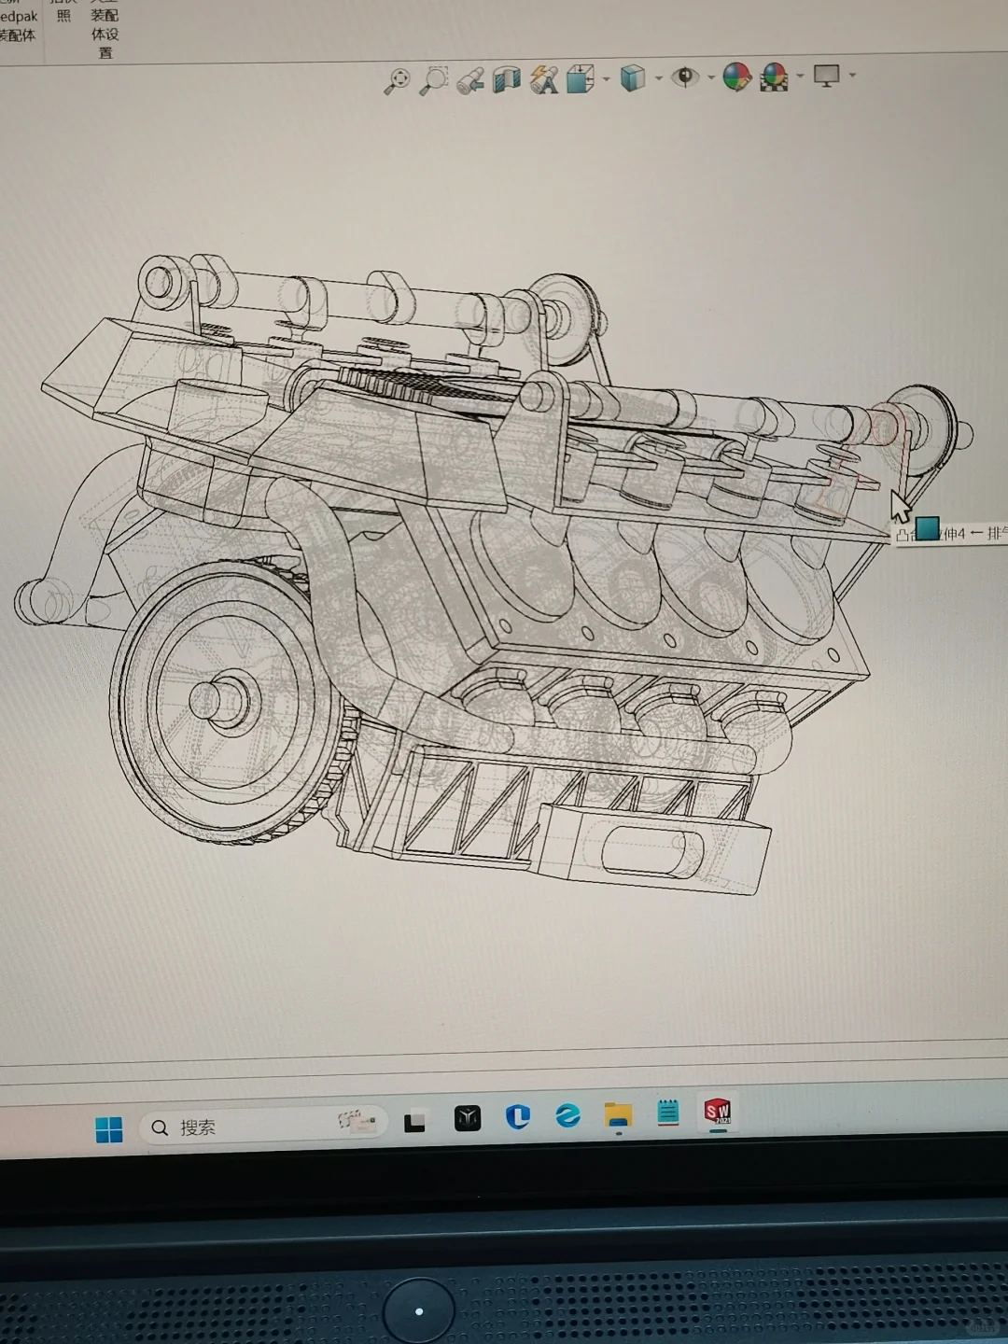The width and height of the screenshot is (1008, 1344).
Task: Click the View Orientation cube icon
Action: (x=580, y=78)
